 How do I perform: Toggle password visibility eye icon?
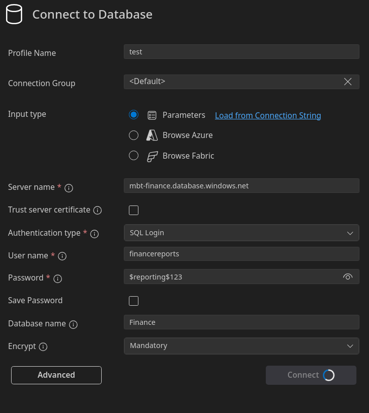(x=347, y=277)
